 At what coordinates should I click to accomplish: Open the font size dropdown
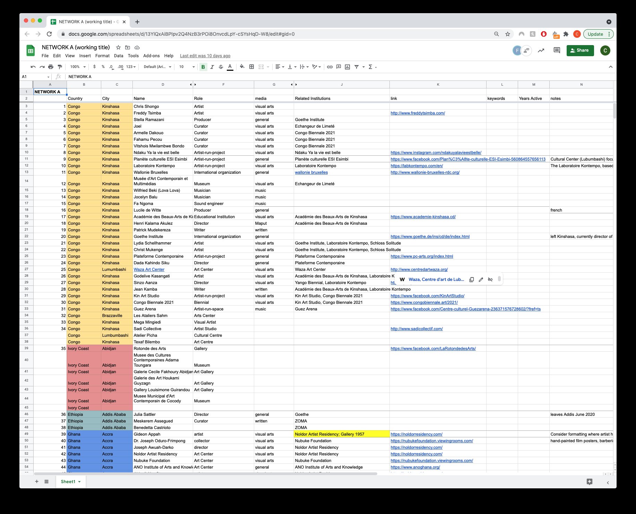click(x=187, y=67)
